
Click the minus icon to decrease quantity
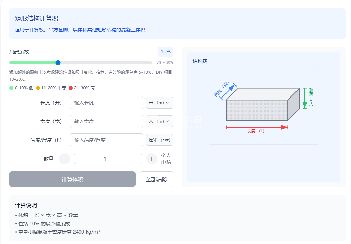[64, 159]
